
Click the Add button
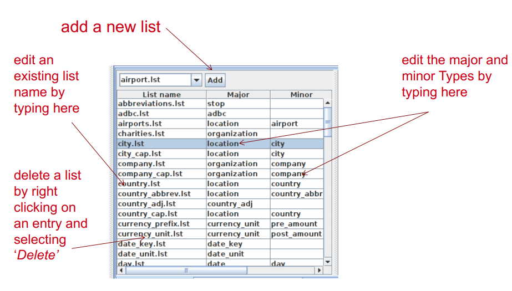[215, 80]
